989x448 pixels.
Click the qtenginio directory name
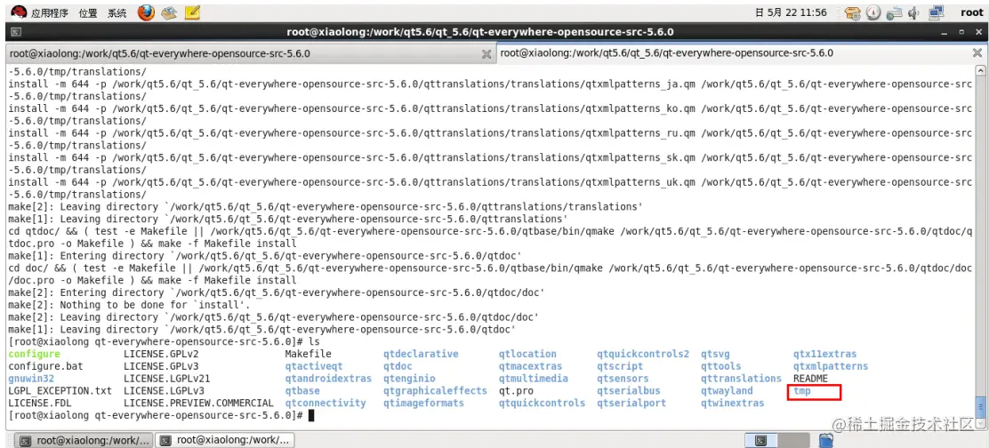[x=409, y=379]
